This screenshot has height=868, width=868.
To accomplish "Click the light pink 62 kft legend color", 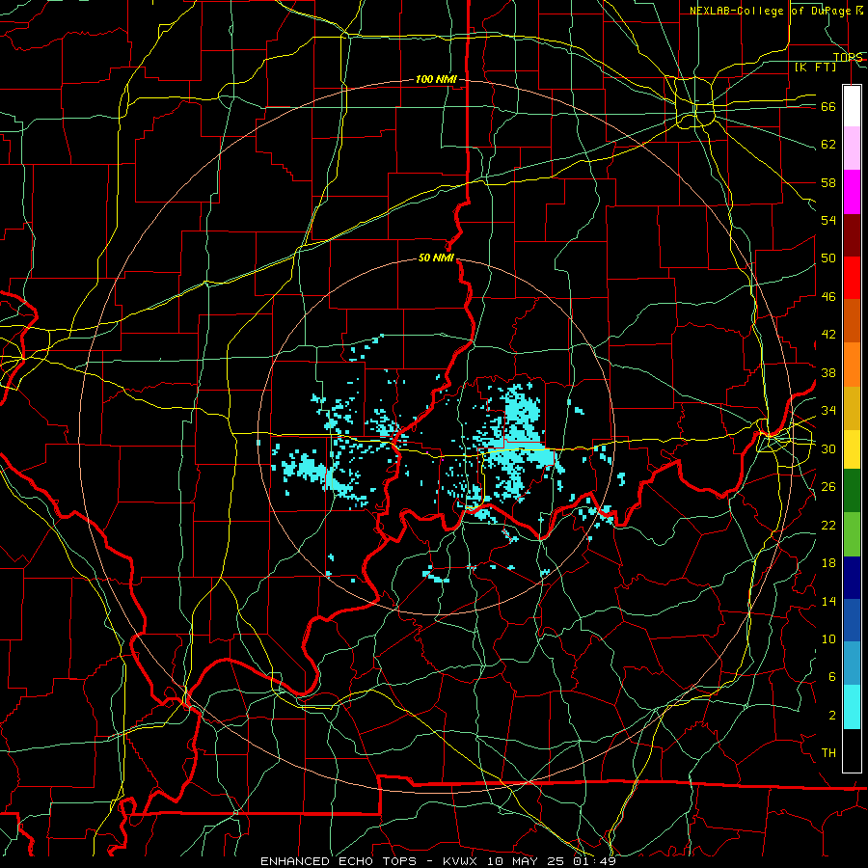I will click(x=852, y=149).
